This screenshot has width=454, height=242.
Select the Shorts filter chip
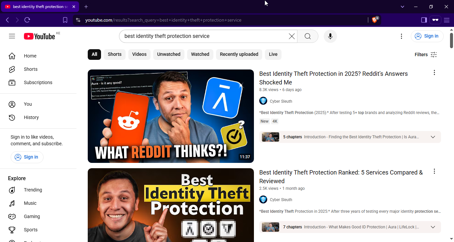pyautogui.click(x=115, y=55)
